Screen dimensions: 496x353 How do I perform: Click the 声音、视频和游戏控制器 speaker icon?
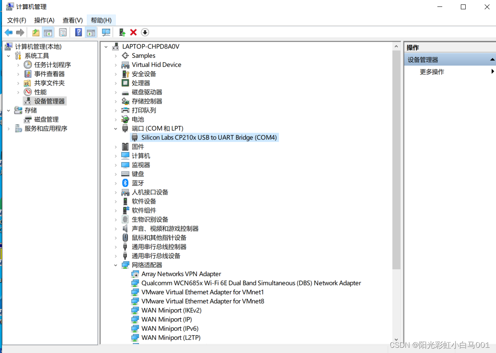pos(125,228)
